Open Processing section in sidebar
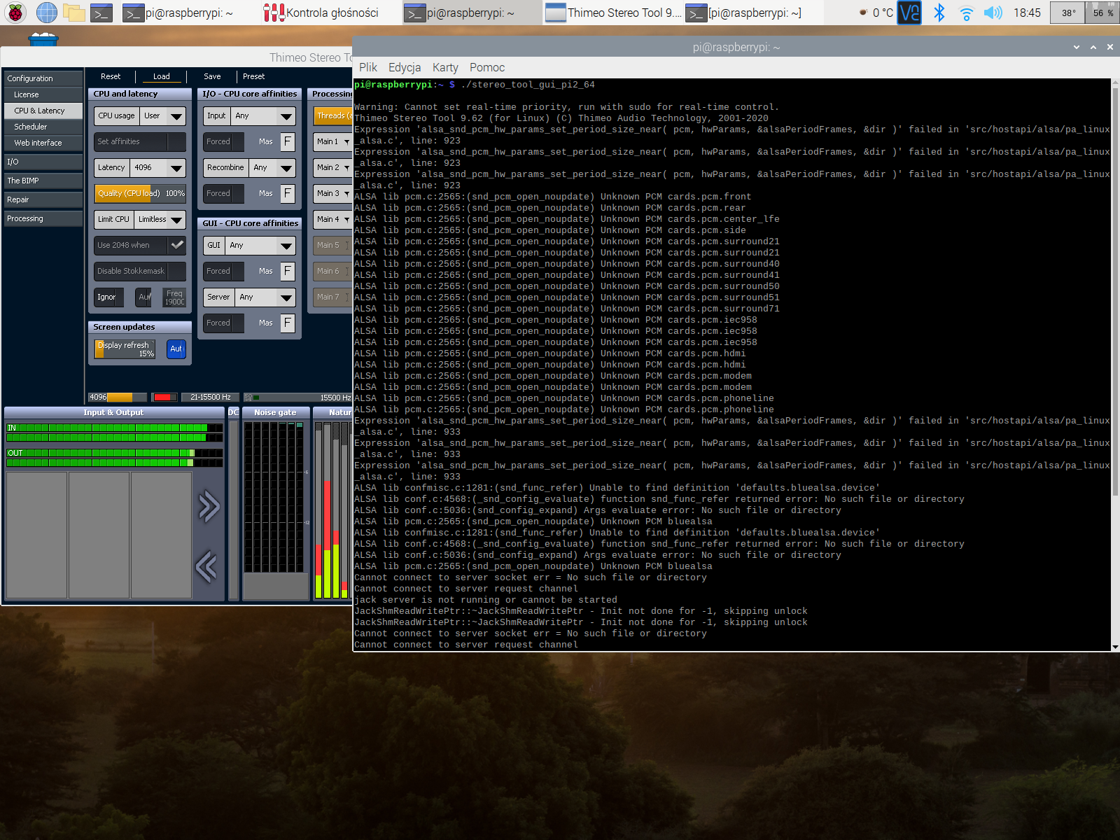1120x840 pixels. click(x=43, y=218)
